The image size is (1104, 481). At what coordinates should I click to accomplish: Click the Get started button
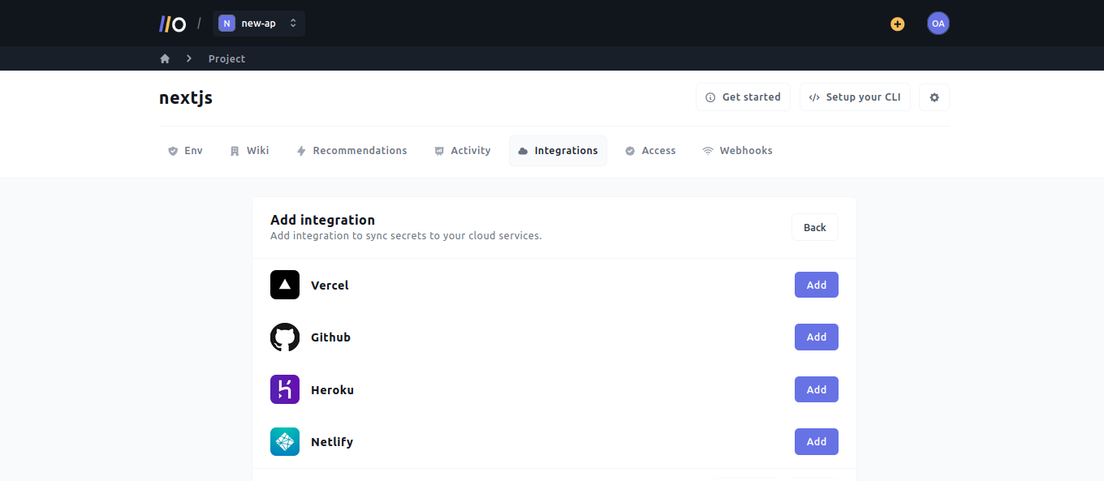pos(743,97)
